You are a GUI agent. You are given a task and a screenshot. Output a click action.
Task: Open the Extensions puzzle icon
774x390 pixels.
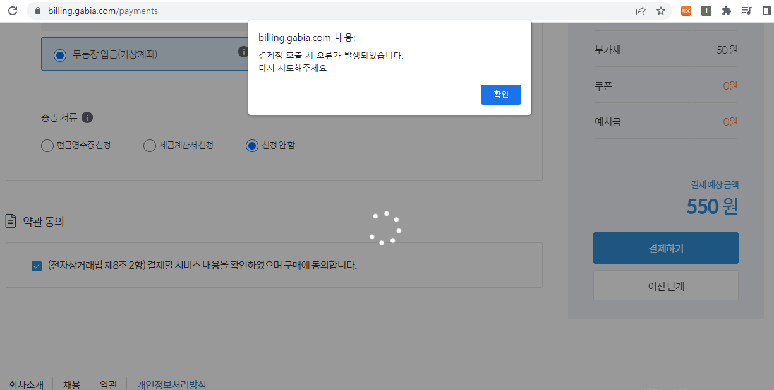tap(727, 11)
